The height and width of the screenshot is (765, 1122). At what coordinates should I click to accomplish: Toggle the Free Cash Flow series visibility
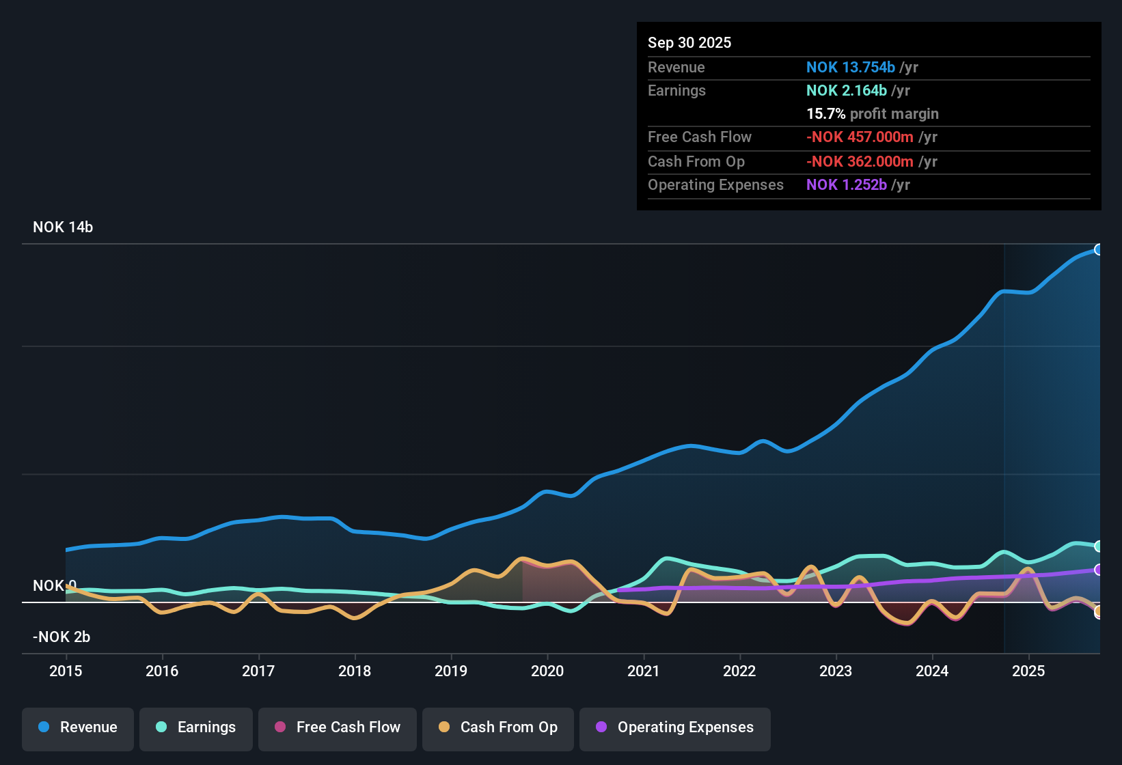click(x=337, y=727)
